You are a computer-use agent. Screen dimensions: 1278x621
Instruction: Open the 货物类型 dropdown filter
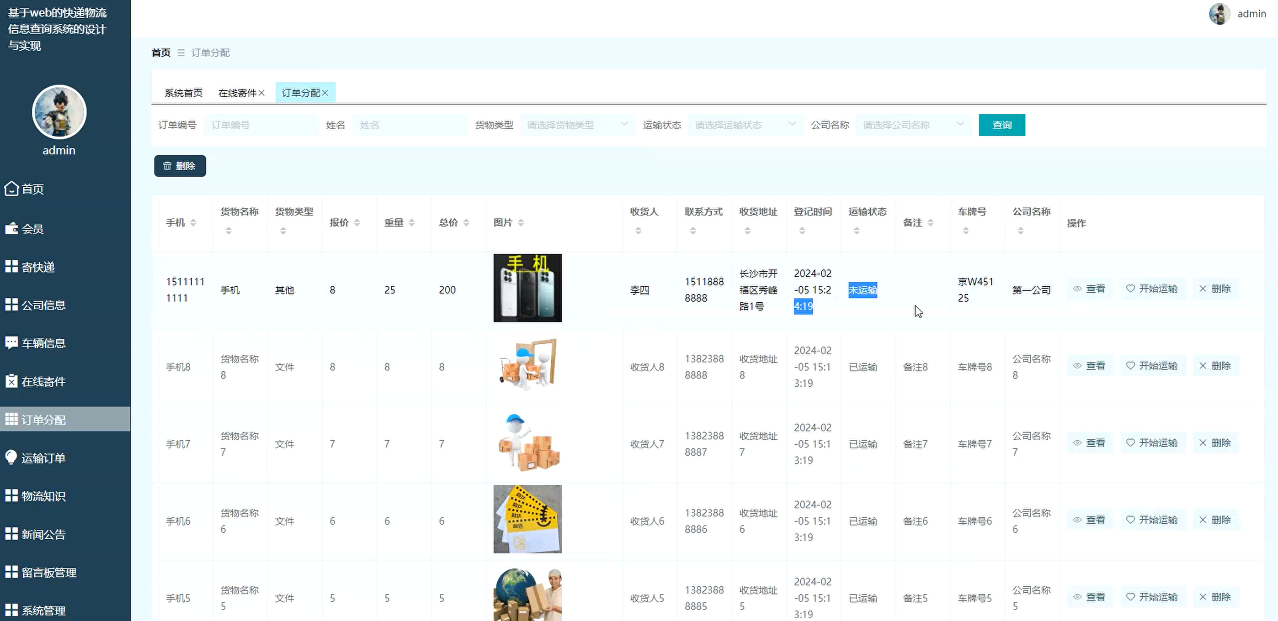tap(578, 125)
